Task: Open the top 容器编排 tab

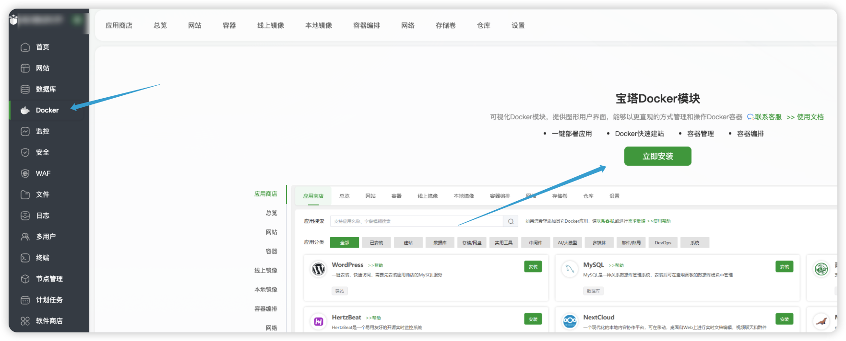Action: (367, 25)
